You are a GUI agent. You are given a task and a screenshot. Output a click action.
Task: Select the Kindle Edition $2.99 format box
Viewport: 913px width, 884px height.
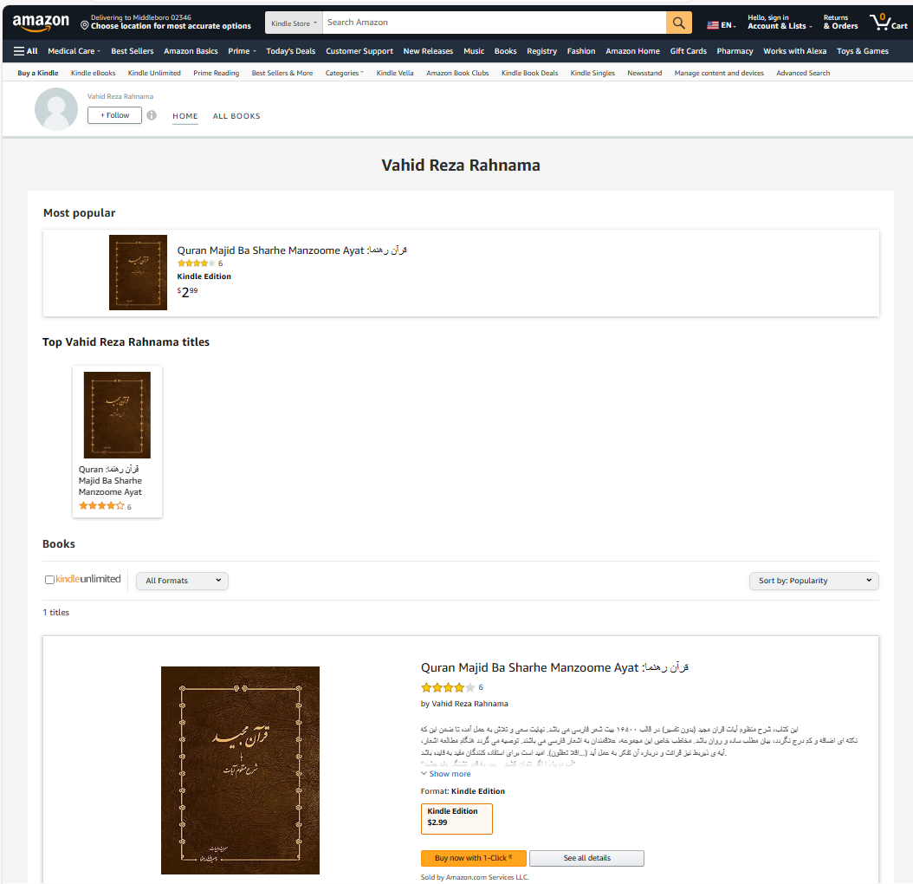point(456,819)
